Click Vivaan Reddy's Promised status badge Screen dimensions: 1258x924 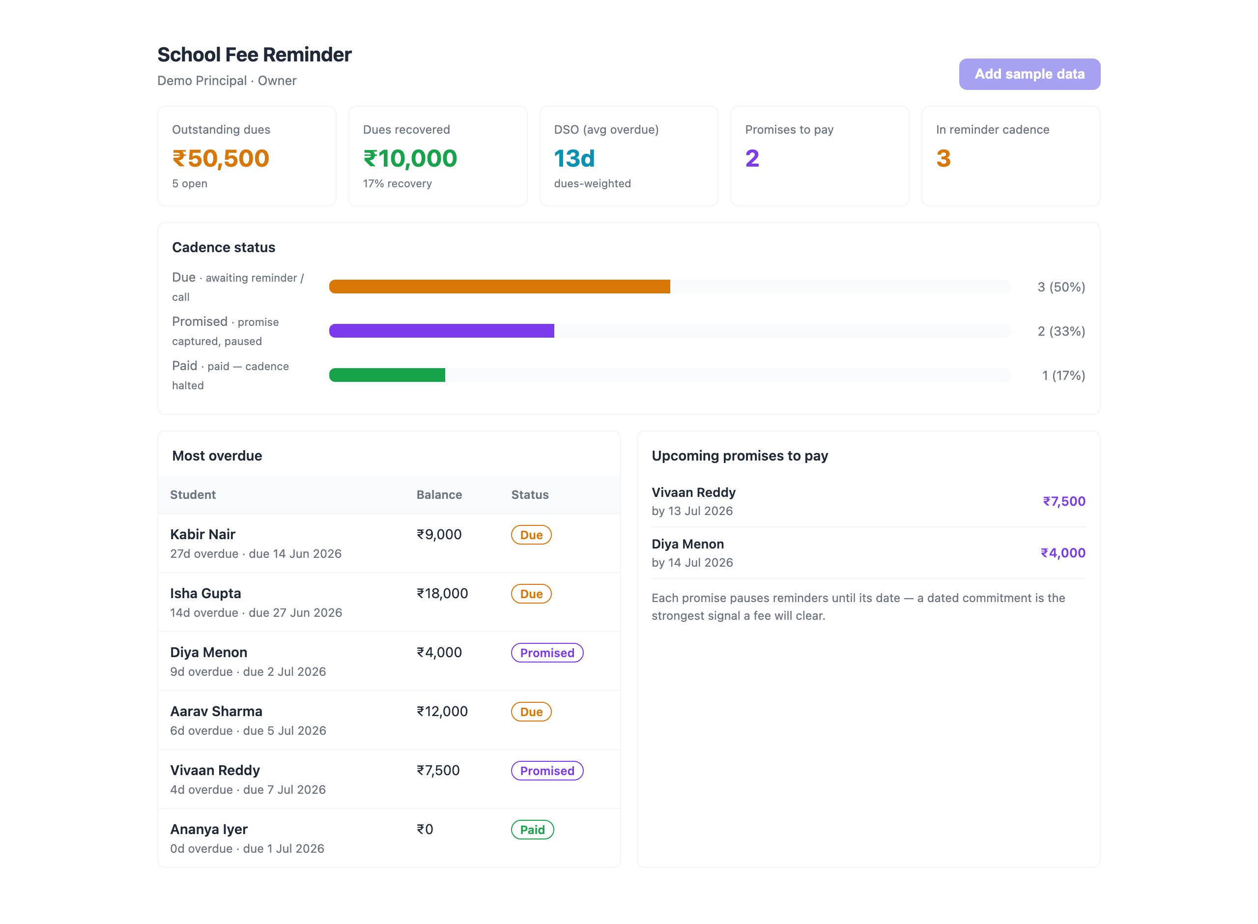click(x=547, y=771)
